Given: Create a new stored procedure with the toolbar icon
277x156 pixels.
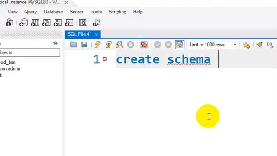Looking at the screenshot, I should [58, 23].
